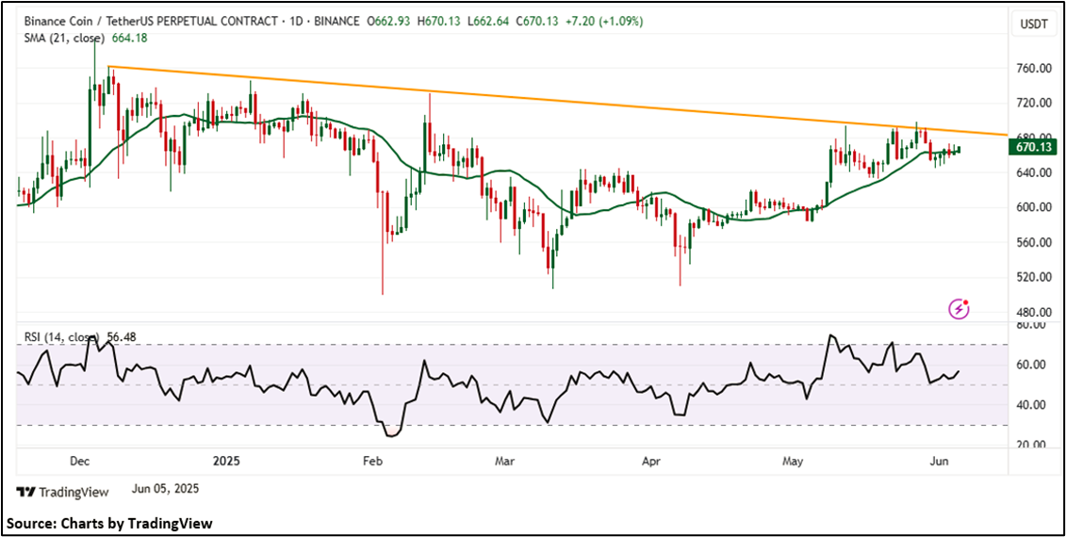This screenshot has width=1066, height=537.
Task: Select the SMA (21, close) indicator legend
Action: 63,38
